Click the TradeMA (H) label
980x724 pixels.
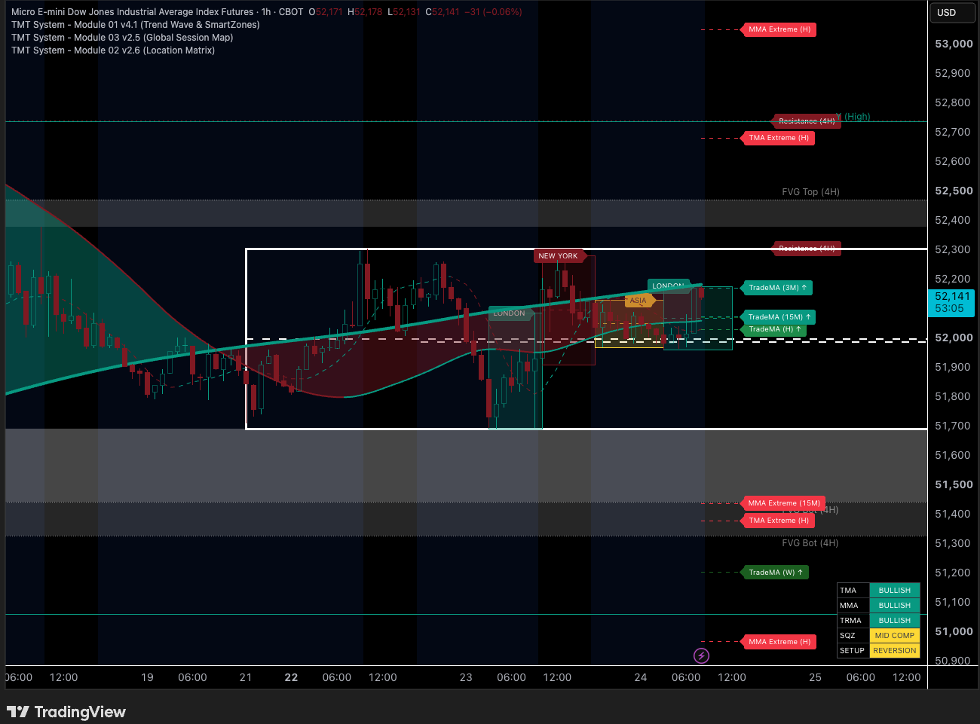[x=773, y=329]
